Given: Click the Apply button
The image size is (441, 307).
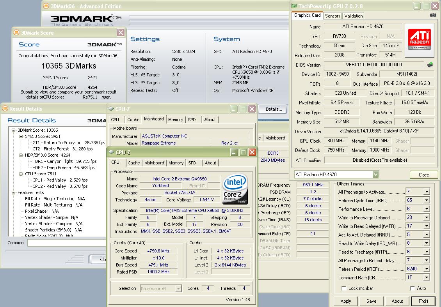Looking at the screenshot, I should point(346,301).
